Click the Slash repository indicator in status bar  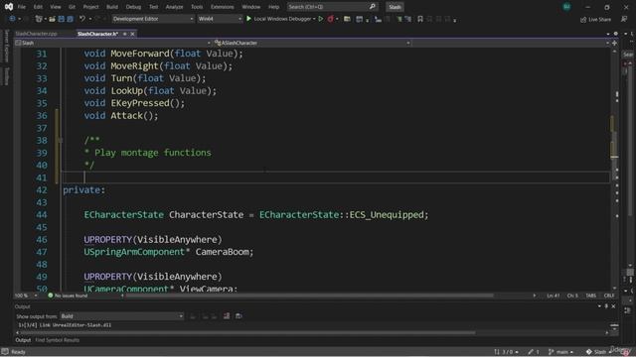click(x=598, y=352)
